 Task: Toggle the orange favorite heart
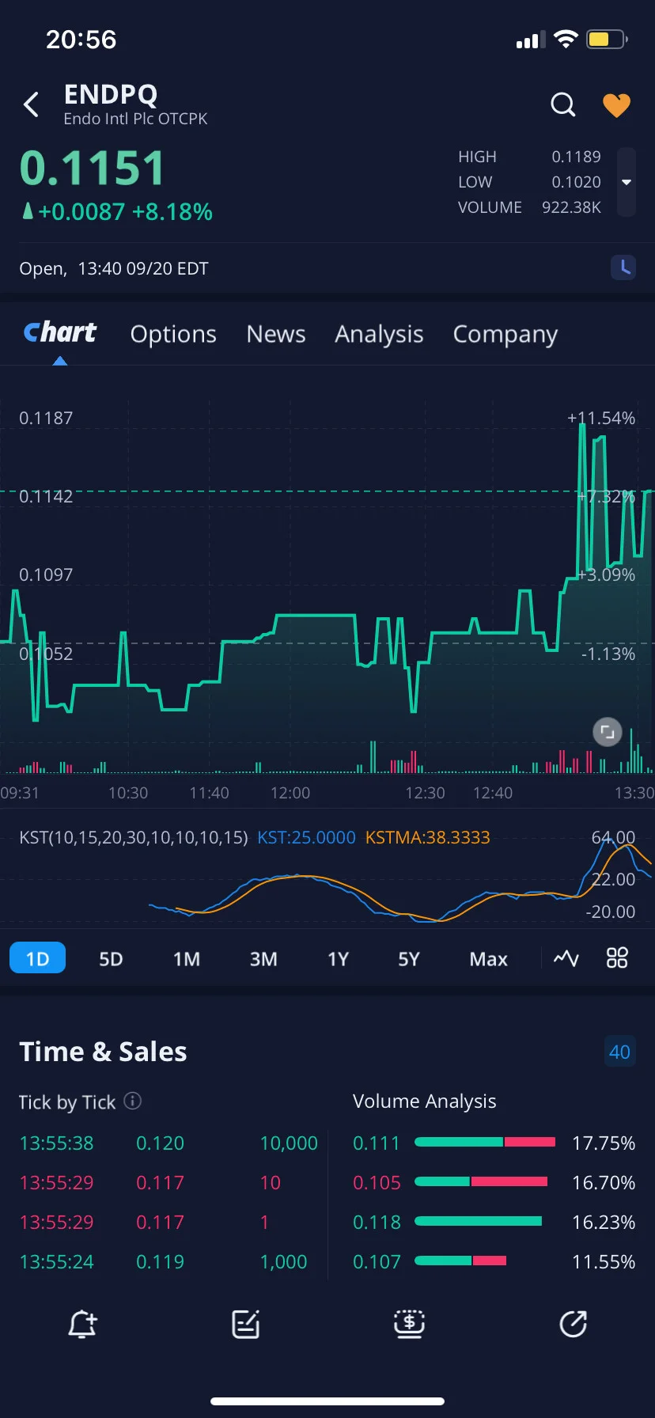pyautogui.click(x=616, y=104)
